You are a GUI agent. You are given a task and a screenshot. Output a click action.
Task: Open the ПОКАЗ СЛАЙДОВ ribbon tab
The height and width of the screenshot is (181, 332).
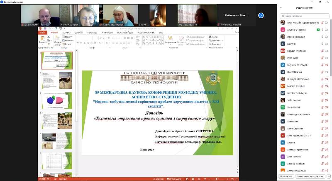(x=125, y=33)
